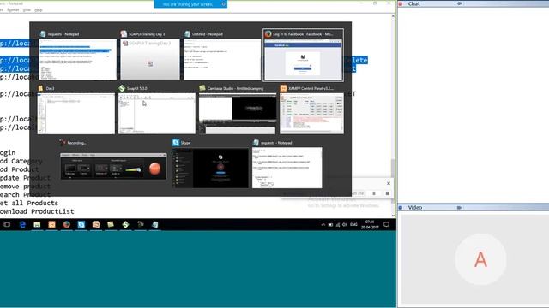
Task: Open SoapUI from the taskbar
Action: (125, 224)
